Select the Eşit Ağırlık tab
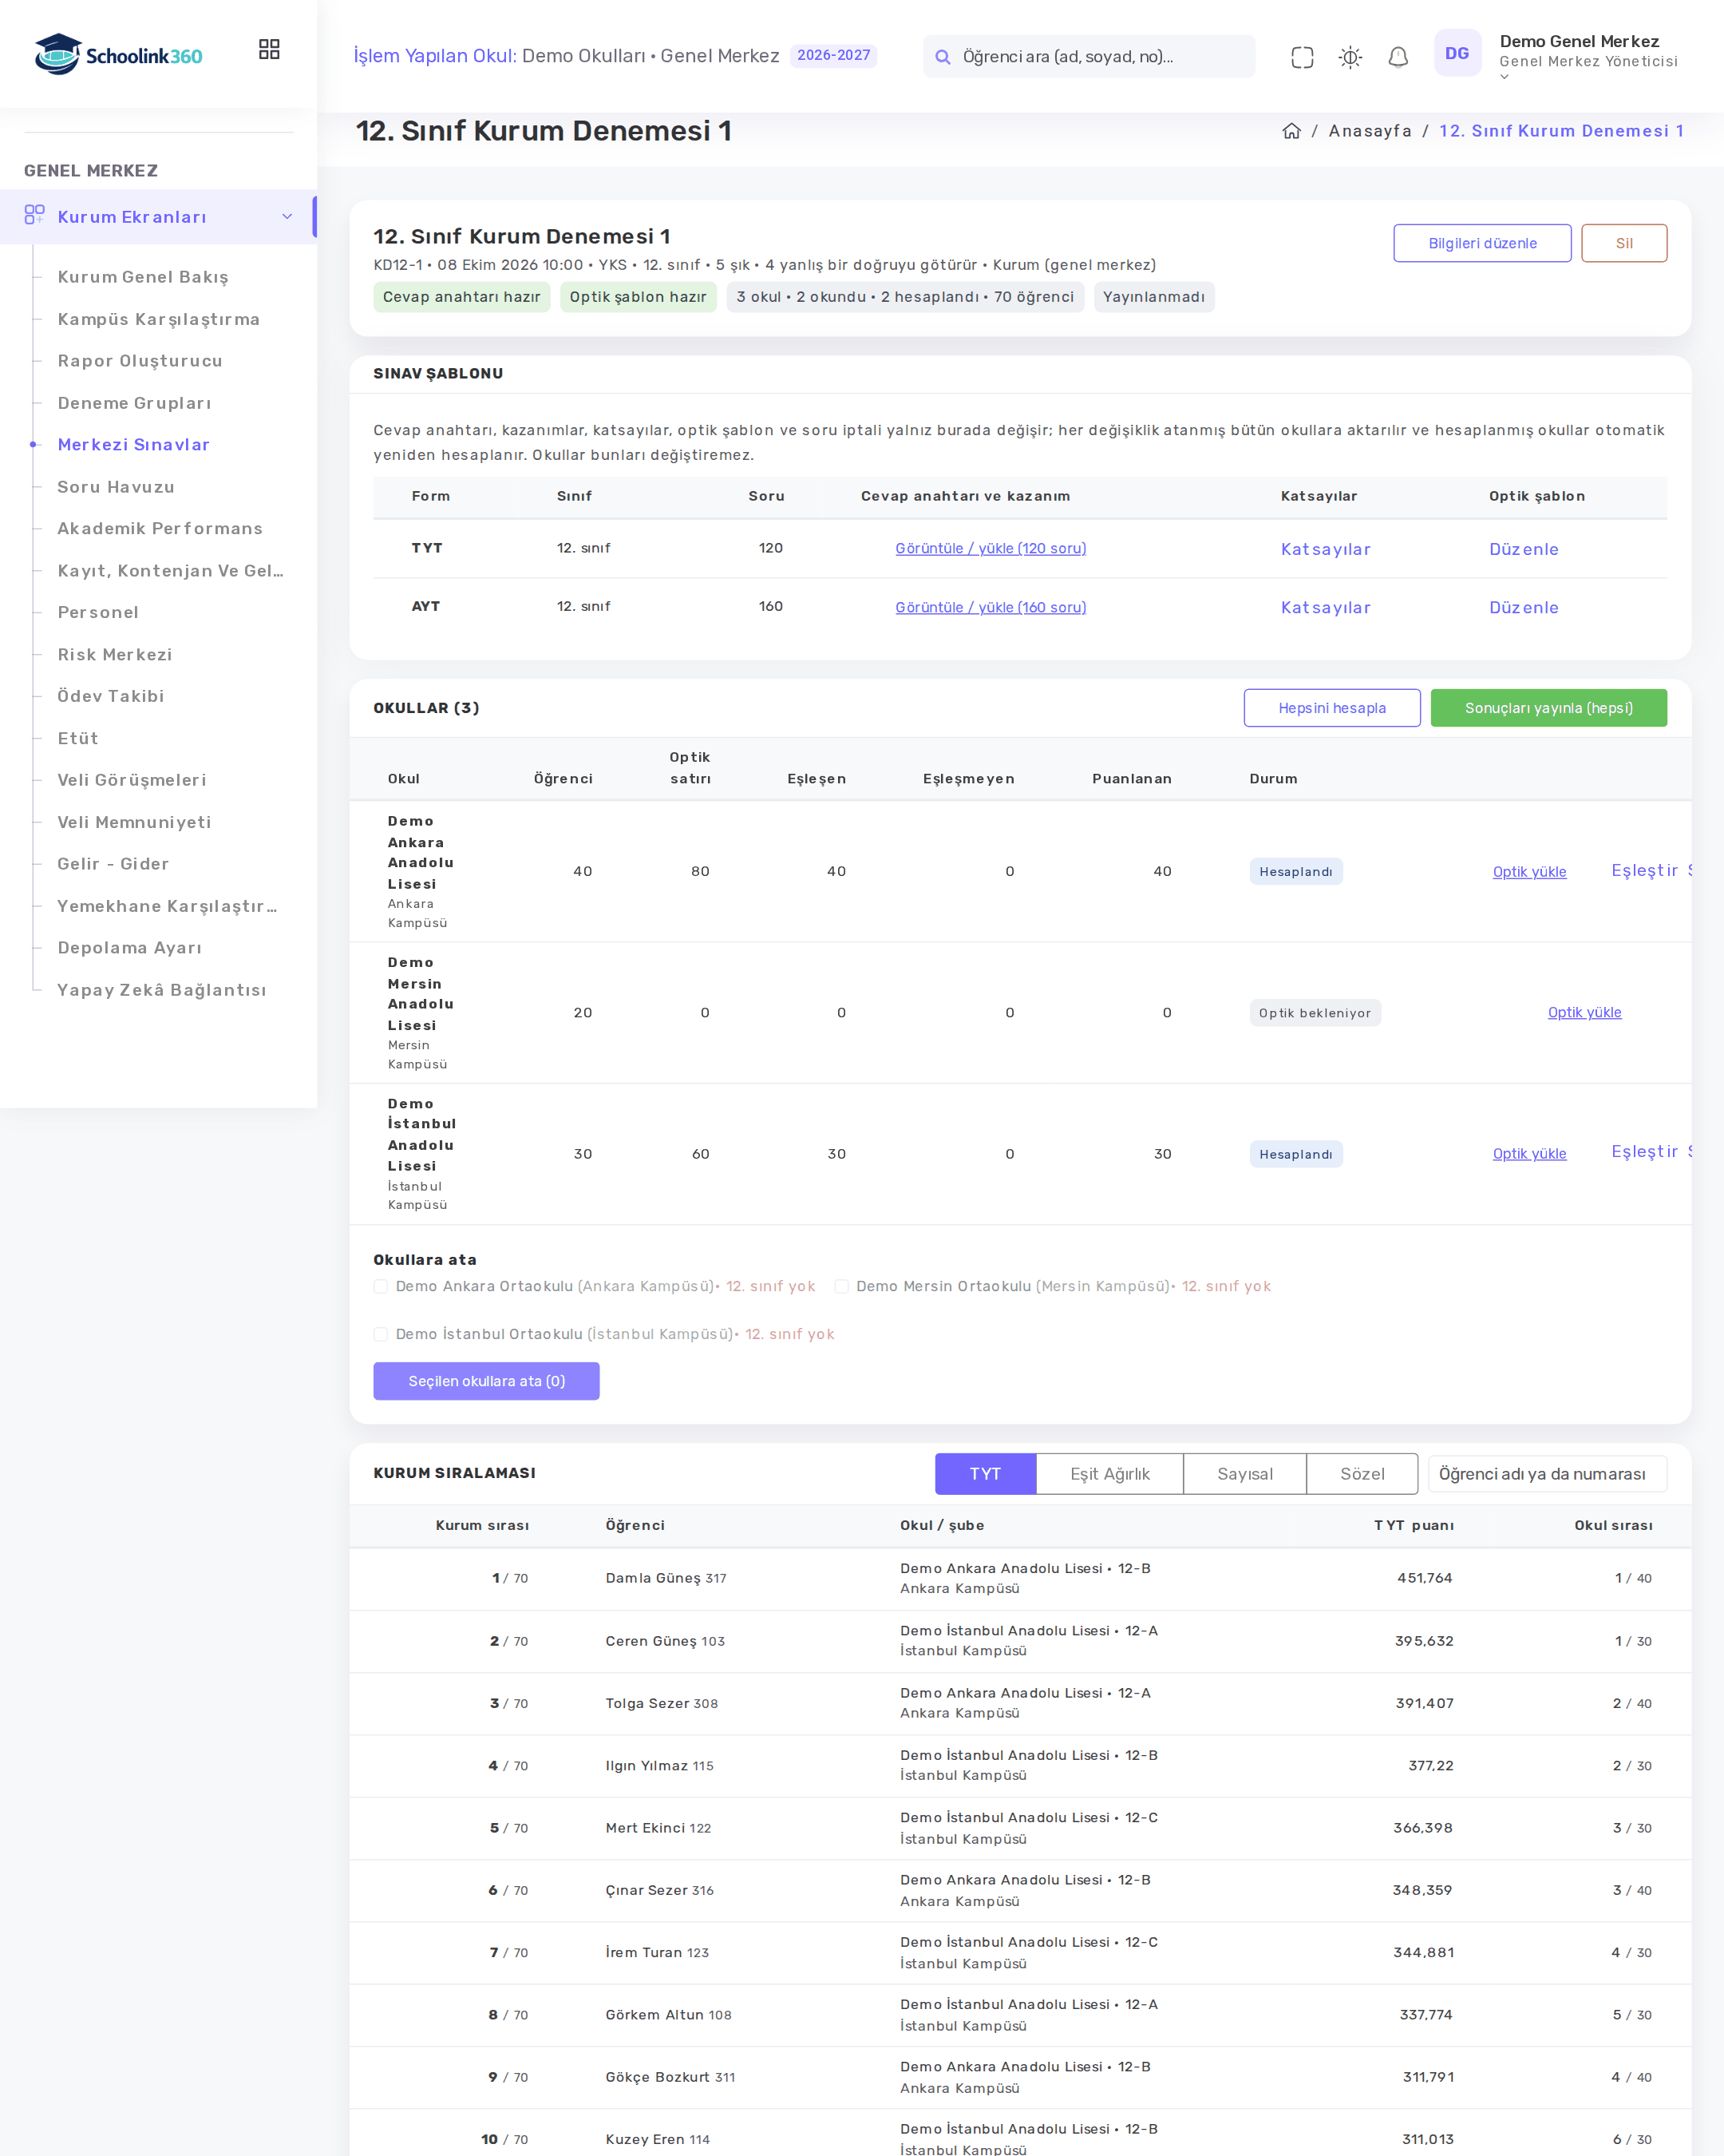 [1109, 1474]
